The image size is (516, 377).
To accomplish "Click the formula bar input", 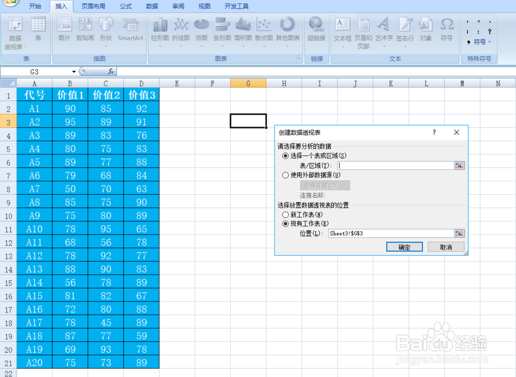I will pos(316,71).
